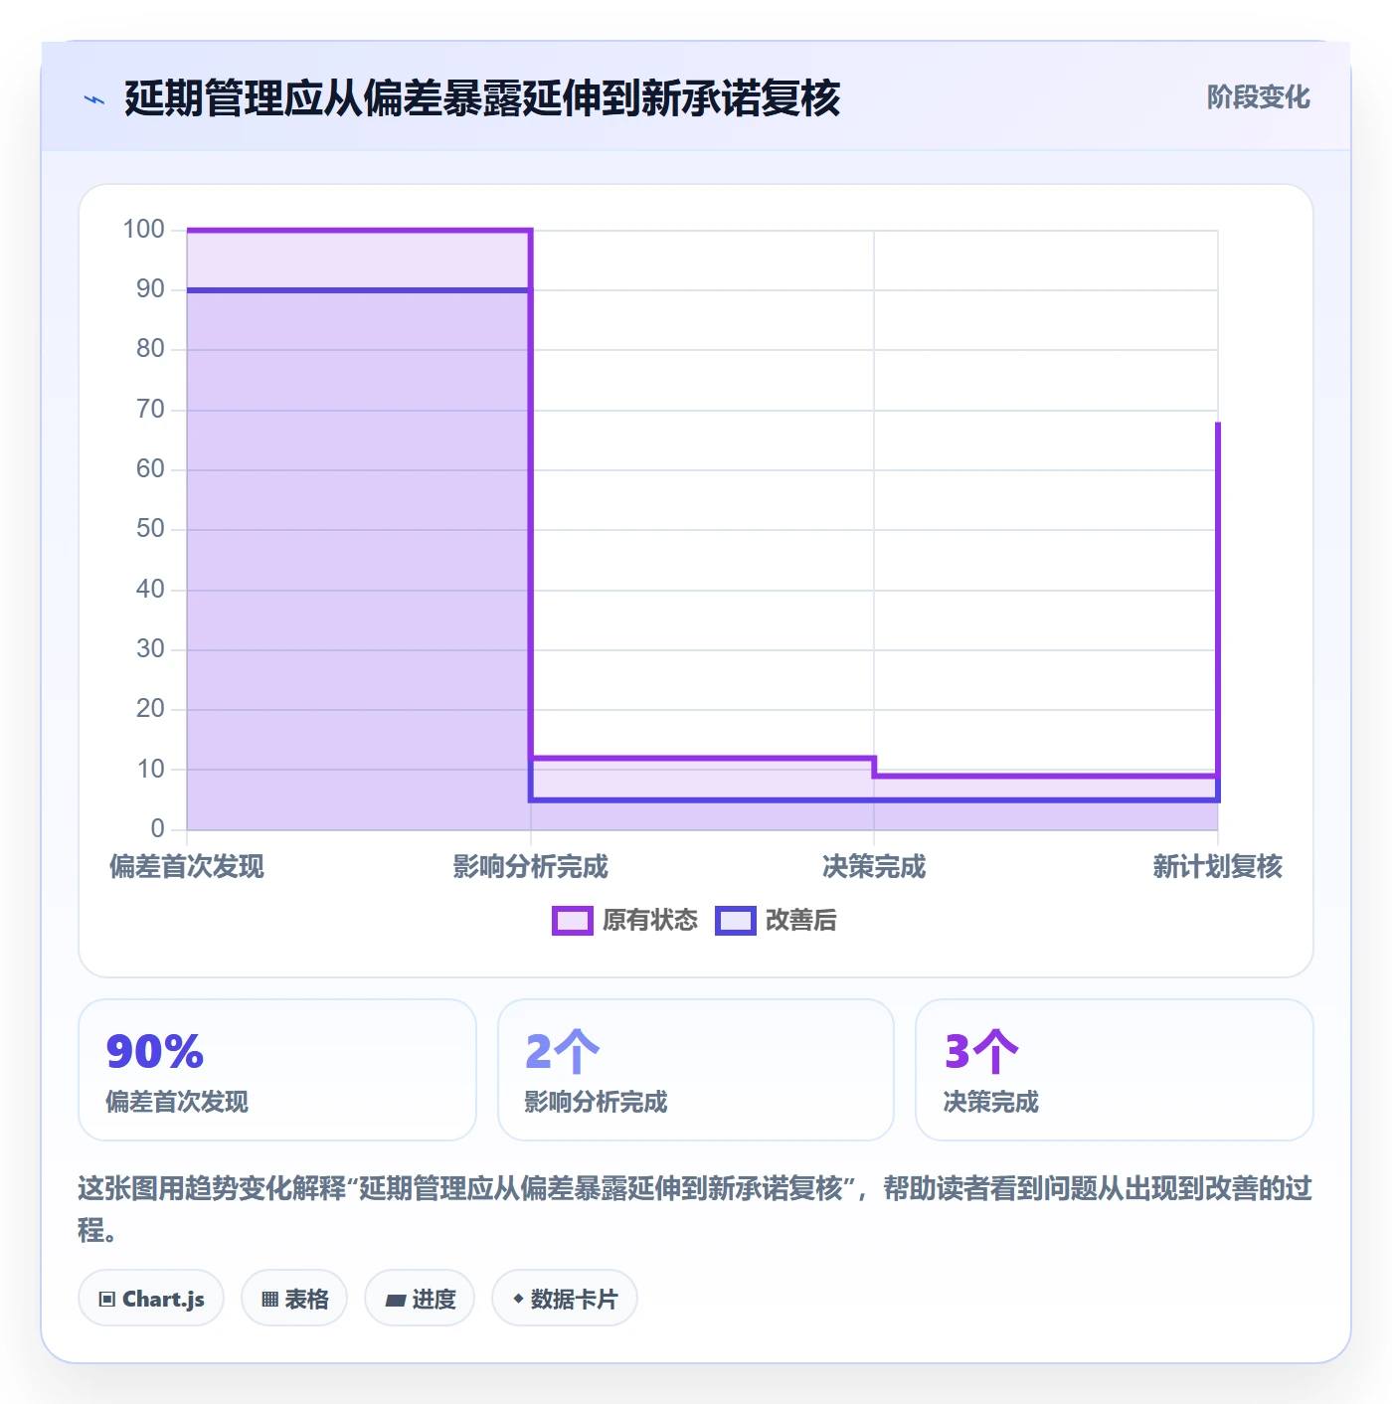Image resolution: width=1392 pixels, height=1404 pixels.
Task: Click the bar icon in the 进度 tag
Action: click(x=395, y=1300)
